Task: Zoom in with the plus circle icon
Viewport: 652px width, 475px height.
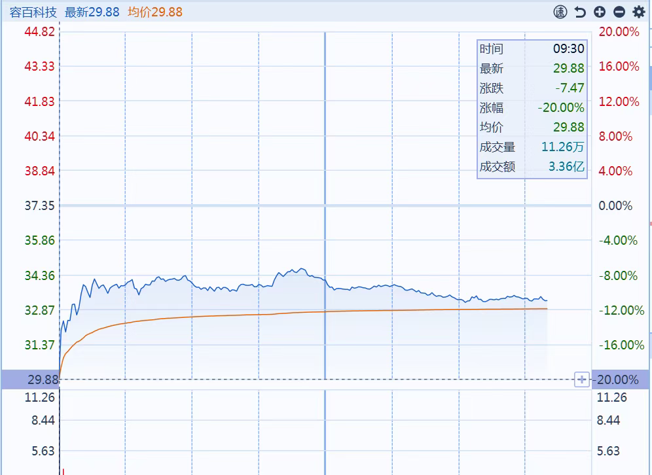Action: click(x=599, y=12)
